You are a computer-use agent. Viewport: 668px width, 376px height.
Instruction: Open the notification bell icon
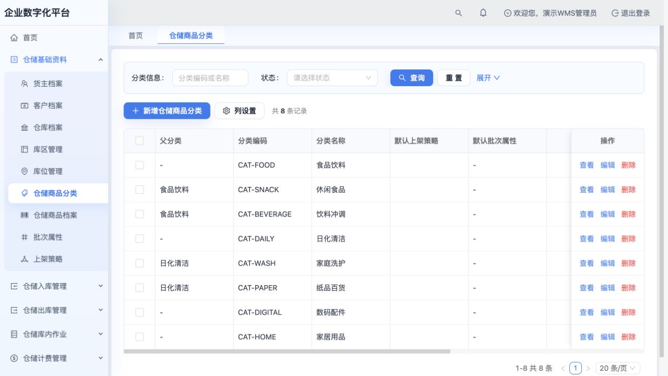[x=483, y=13]
